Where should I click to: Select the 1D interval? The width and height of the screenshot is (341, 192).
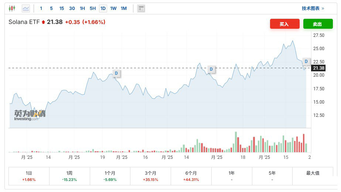103,8
